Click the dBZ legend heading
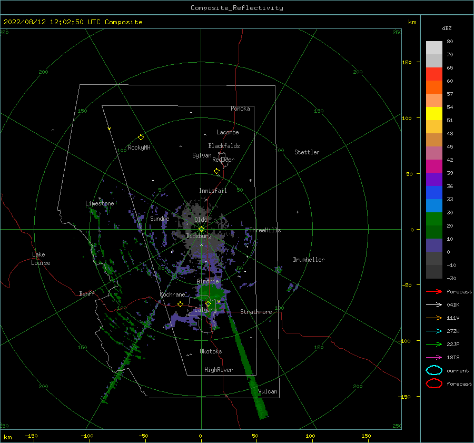The width and height of the screenshot is (474, 443). click(447, 28)
